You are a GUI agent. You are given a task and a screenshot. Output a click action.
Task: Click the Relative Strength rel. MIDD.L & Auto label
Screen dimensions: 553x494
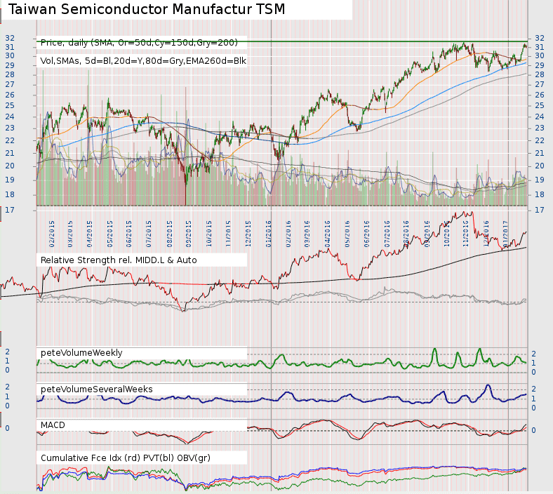(x=119, y=260)
